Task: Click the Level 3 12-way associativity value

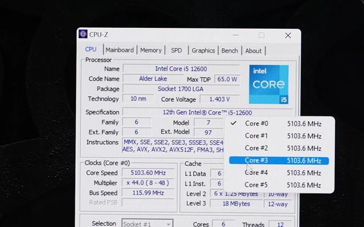Action: [277, 204]
